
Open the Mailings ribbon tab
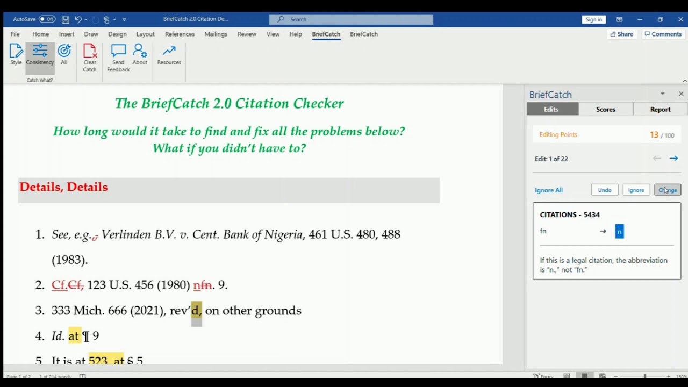click(x=216, y=34)
